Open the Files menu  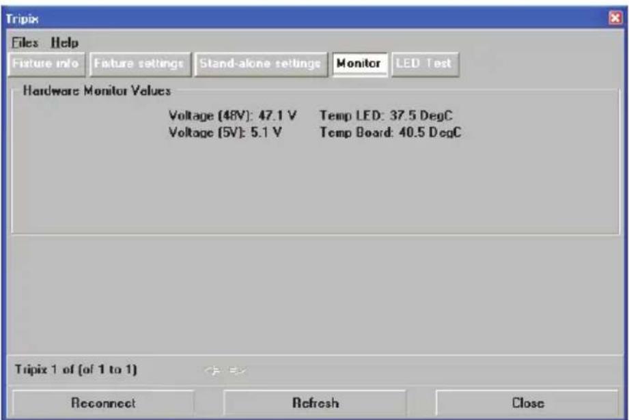25,42
